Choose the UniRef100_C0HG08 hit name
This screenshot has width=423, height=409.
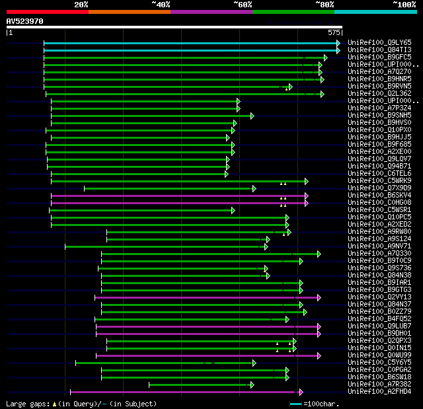(379, 203)
